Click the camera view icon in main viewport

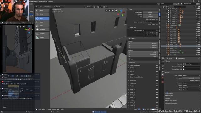coord(110,10)
